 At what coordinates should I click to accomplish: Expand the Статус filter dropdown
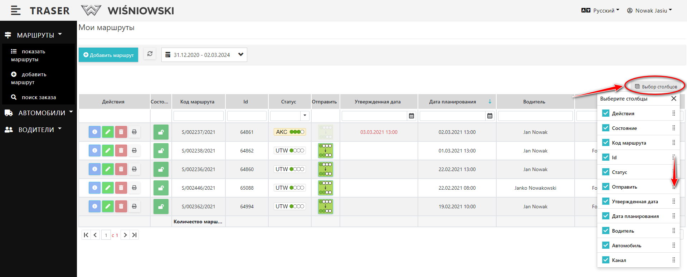[x=305, y=116]
